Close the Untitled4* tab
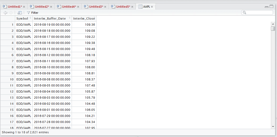Screen dimensions: 277x137 tap(78, 7)
